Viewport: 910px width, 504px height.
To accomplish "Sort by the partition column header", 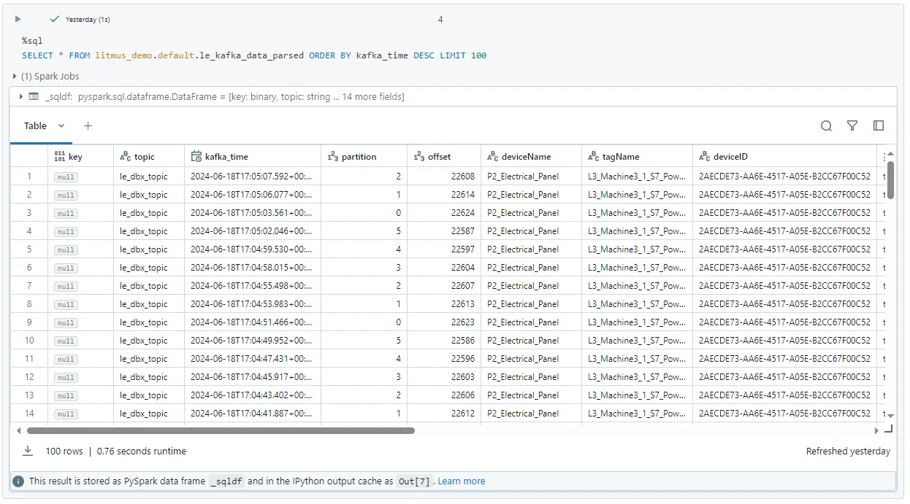I will pos(364,156).
